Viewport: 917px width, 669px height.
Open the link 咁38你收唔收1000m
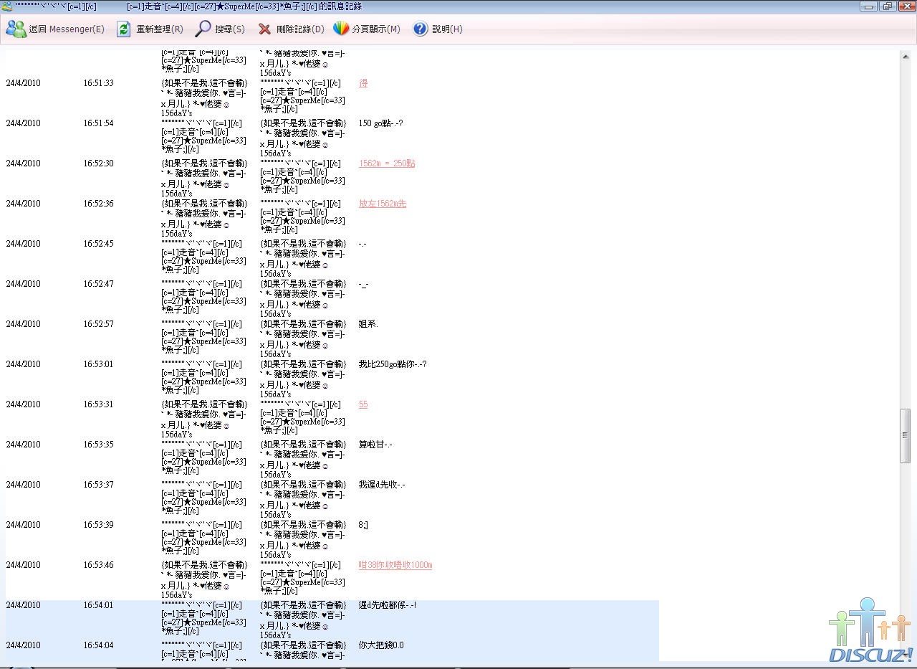(395, 565)
